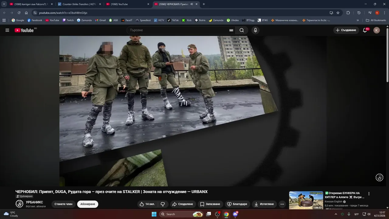
Task: Click the channel watermark on video
Action: click(x=379, y=177)
